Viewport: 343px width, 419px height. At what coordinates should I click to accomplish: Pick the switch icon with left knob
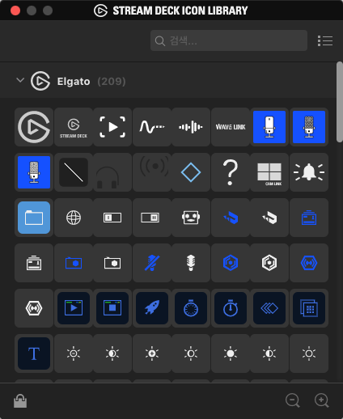(112, 218)
